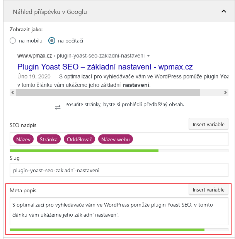This screenshot has height=239, width=235.
Task: Click the SEO nadpis green progress bar
Action: pos(84,150)
